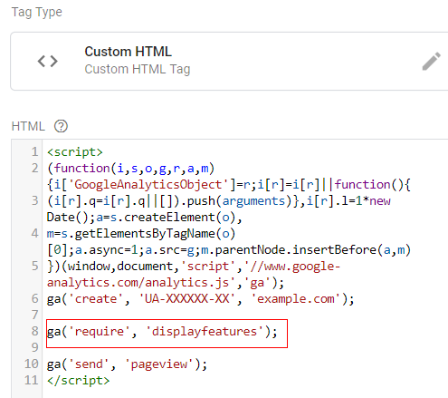Screen dimensions: 448x398
Task: Click the Custom HTML code brackets icon
Action: [x=47, y=61]
